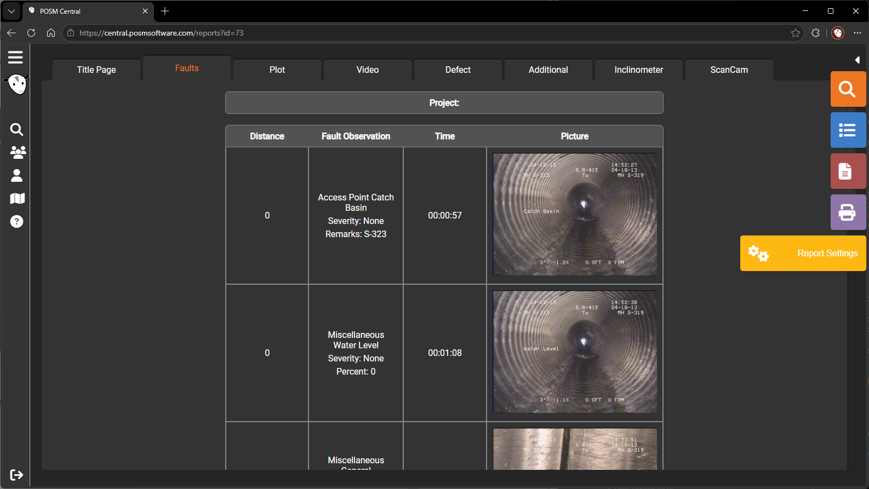View site information lock icon
The width and height of the screenshot is (869, 489).
tap(71, 33)
